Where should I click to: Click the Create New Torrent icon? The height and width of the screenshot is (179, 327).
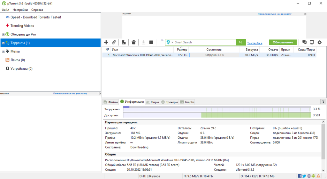pyautogui.click(x=124, y=42)
